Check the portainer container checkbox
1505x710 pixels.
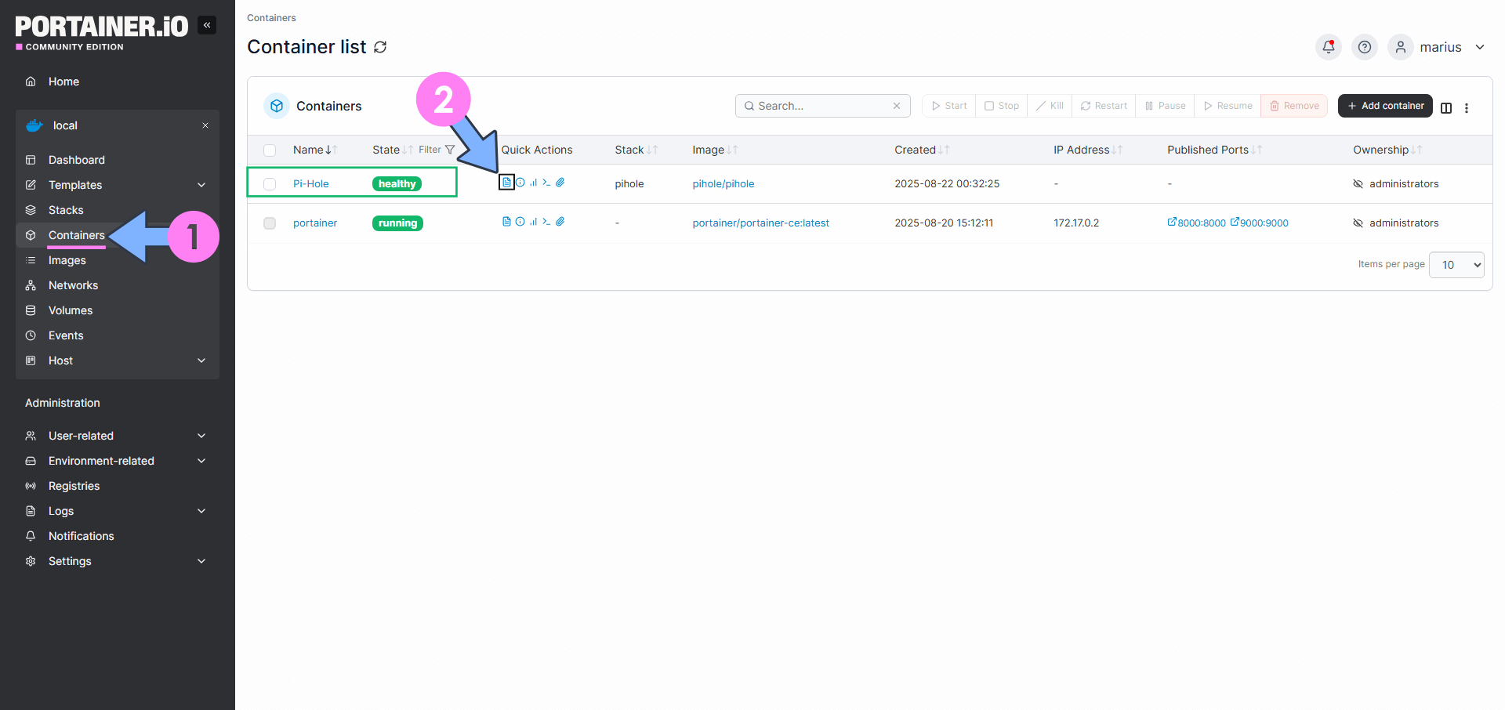(270, 223)
